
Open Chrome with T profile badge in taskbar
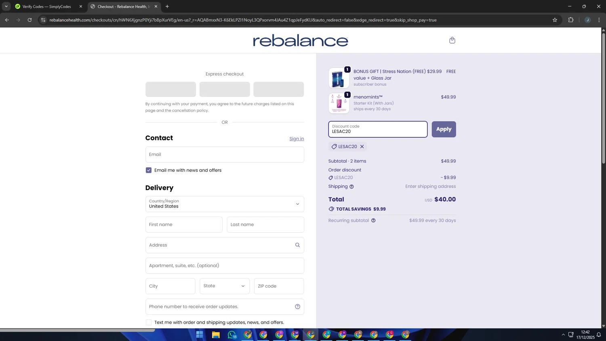279,335
